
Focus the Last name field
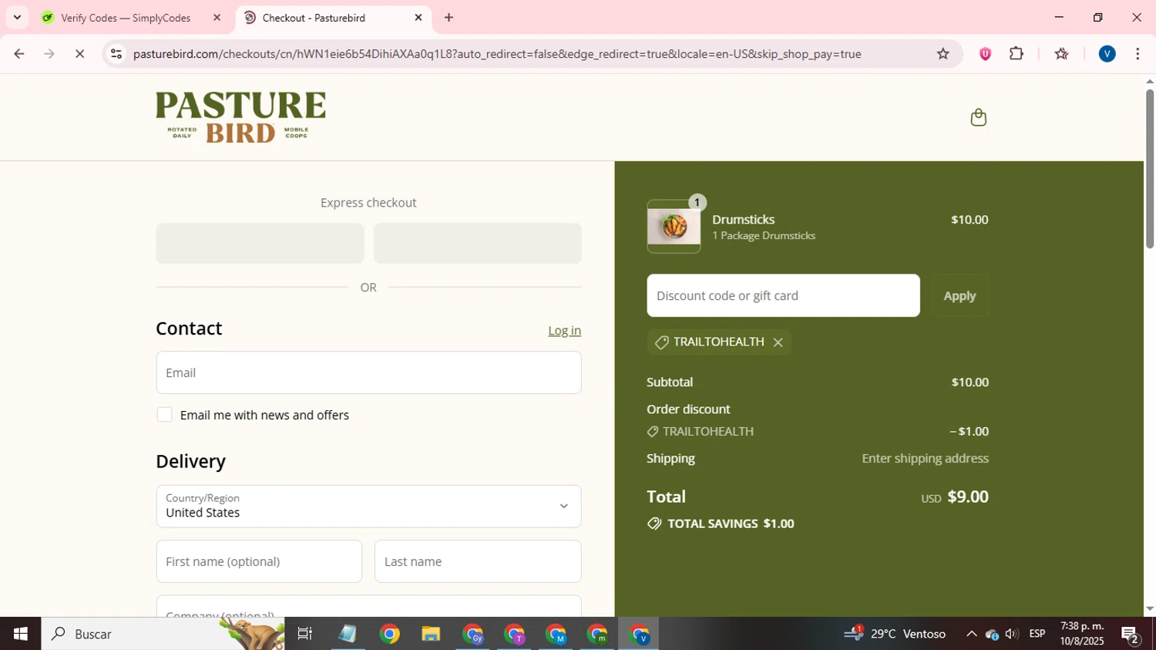point(478,561)
